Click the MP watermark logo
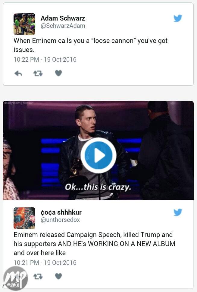 (x=16, y=279)
